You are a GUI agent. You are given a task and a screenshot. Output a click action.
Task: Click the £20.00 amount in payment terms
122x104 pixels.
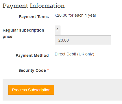(61, 15)
